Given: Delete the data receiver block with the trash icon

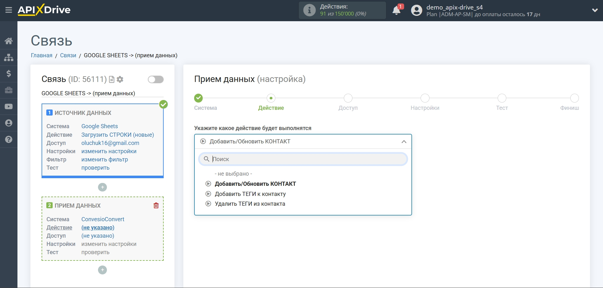Looking at the screenshot, I should [x=156, y=206].
